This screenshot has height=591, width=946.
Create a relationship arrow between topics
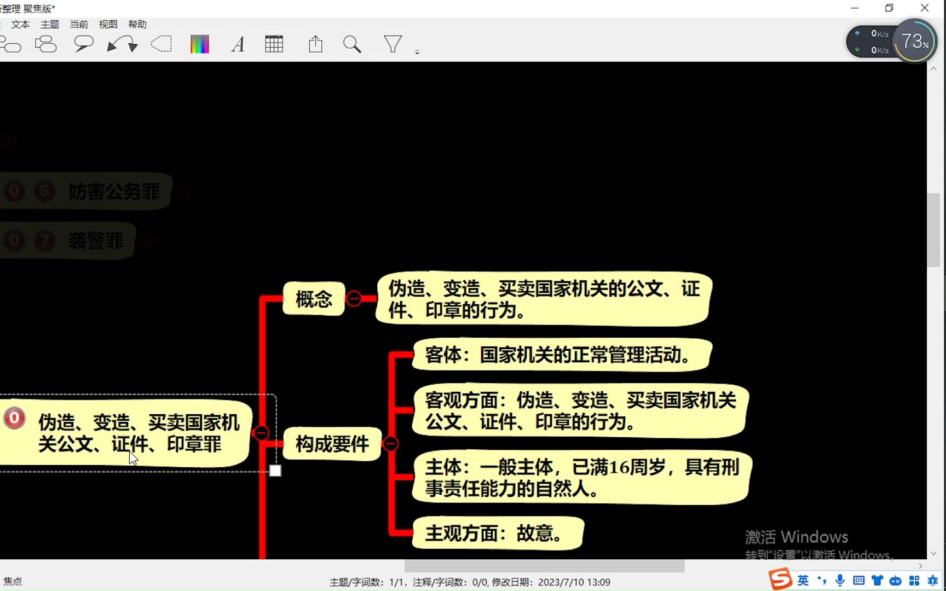pyautogui.click(x=122, y=44)
